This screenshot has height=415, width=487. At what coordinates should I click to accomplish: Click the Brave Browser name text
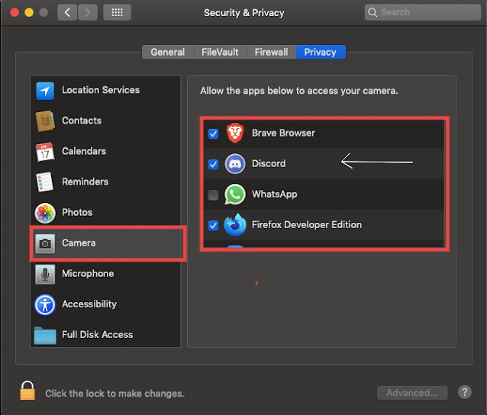click(283, 133)
